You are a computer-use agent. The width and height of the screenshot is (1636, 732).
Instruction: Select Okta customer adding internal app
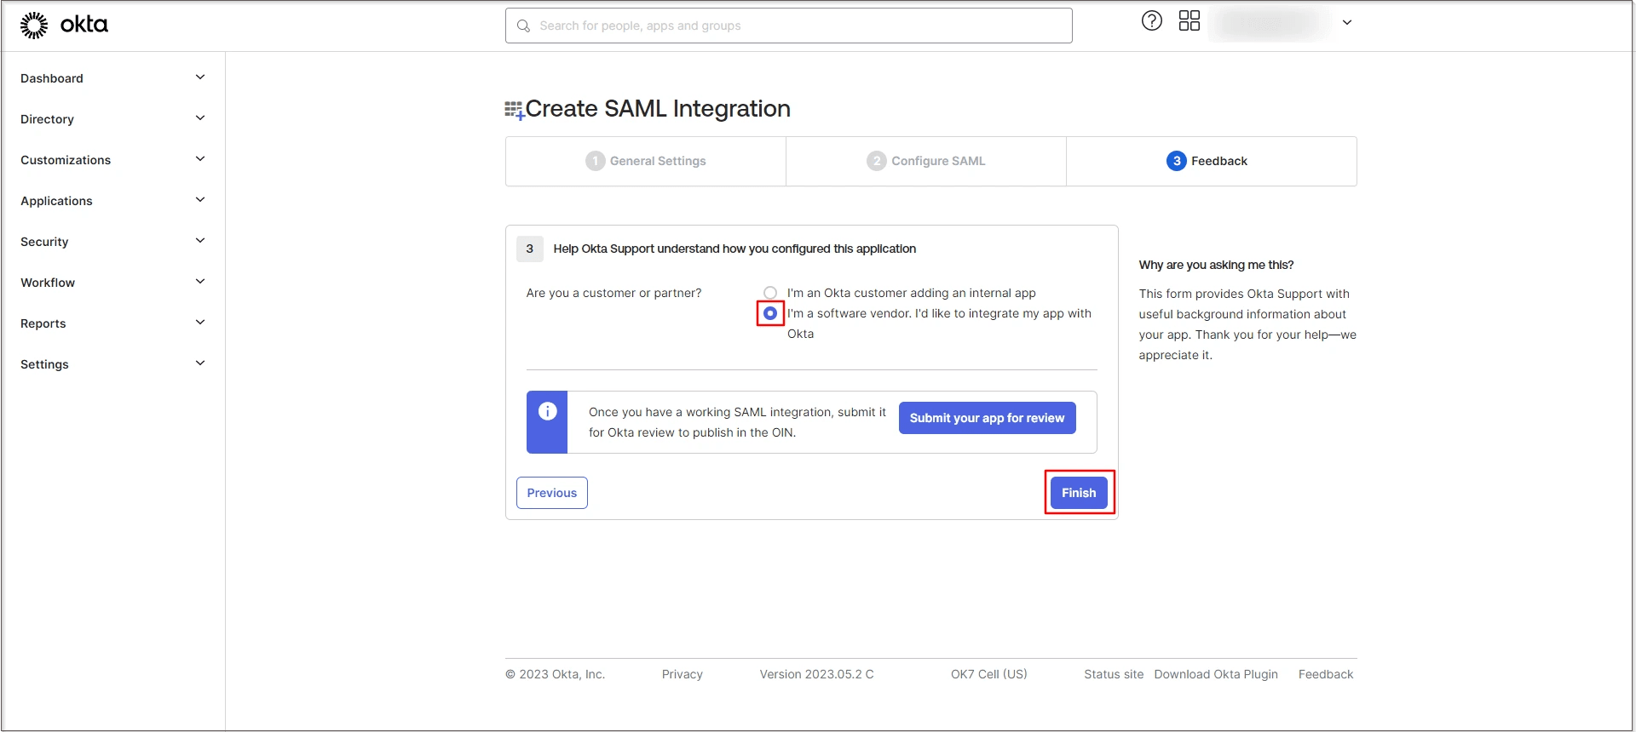[770, 293]
